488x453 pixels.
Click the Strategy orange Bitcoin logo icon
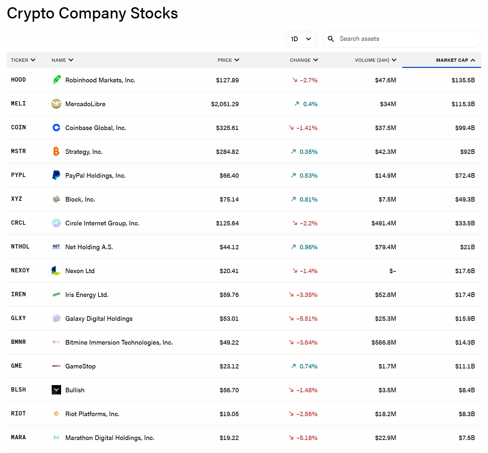[56, 151]
